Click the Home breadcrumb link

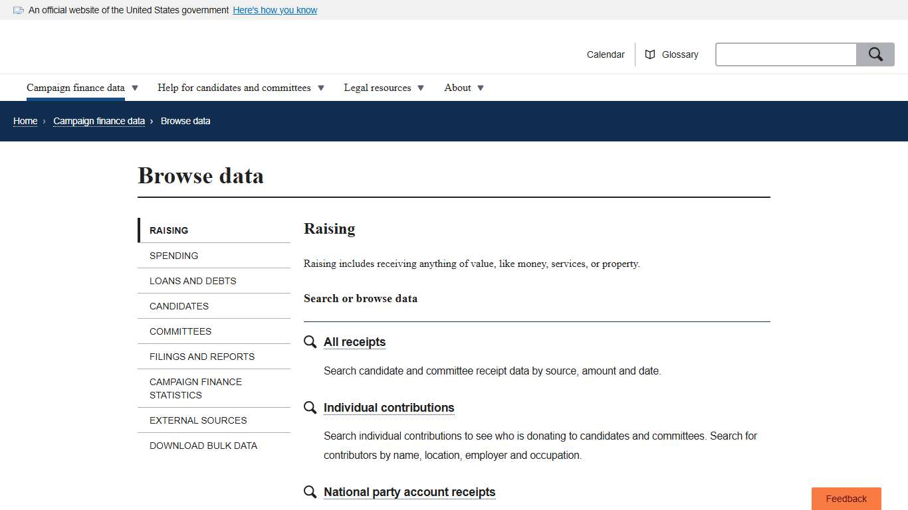[25, 121]
